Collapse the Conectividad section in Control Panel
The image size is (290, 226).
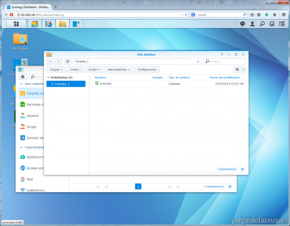(x=21, y=147)
